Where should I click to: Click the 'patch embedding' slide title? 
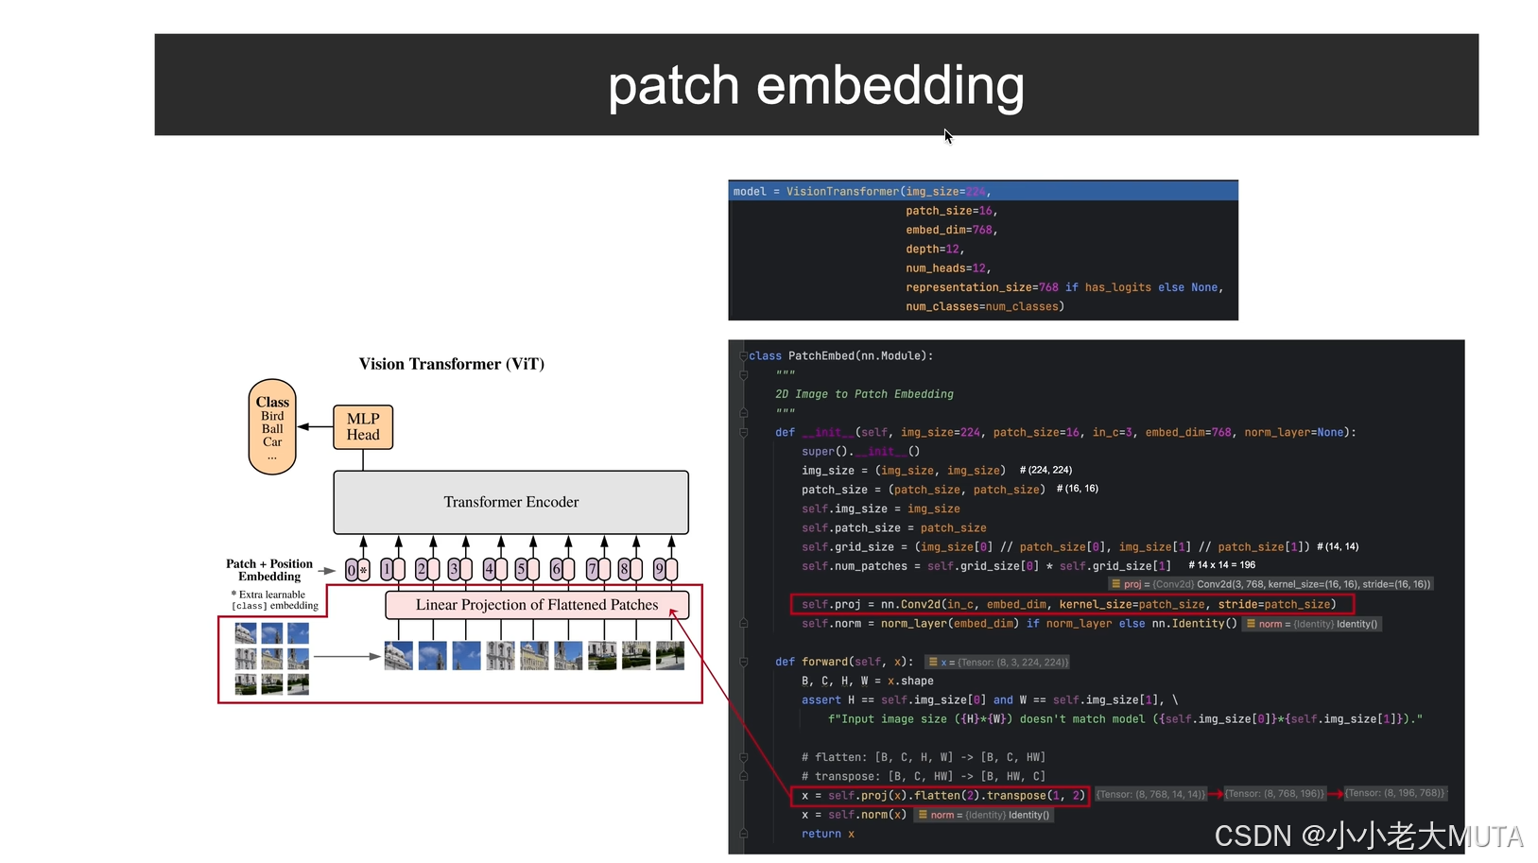(816, 85)
